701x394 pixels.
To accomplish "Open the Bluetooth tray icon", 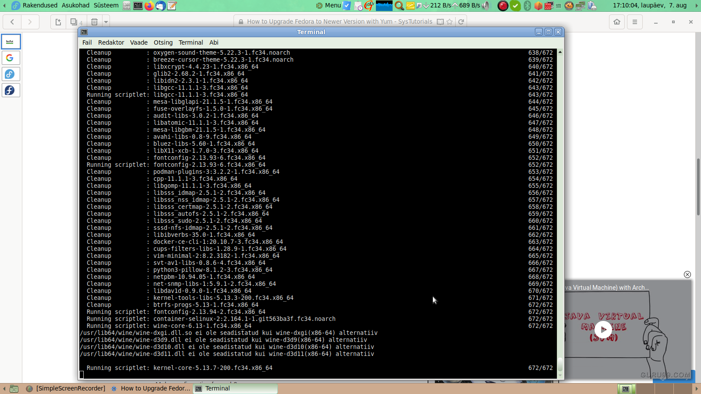I will tap(527, 6).
